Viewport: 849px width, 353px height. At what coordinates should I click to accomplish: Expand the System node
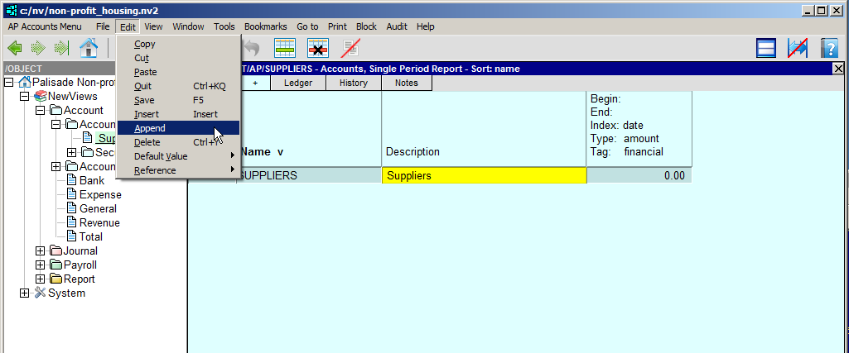(24, 293)
